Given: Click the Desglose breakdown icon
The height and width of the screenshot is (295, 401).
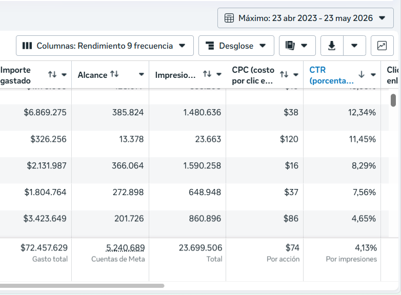Looking at the screenshot, I should click(x=210, y=46).
